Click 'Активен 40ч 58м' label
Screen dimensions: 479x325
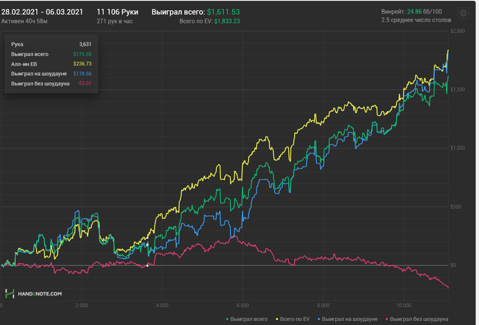click(x=24, y=21)
